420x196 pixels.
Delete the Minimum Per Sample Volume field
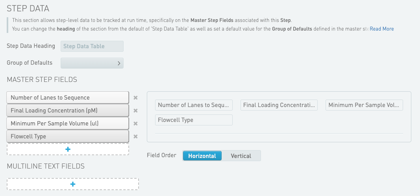[x=135, y=123]
